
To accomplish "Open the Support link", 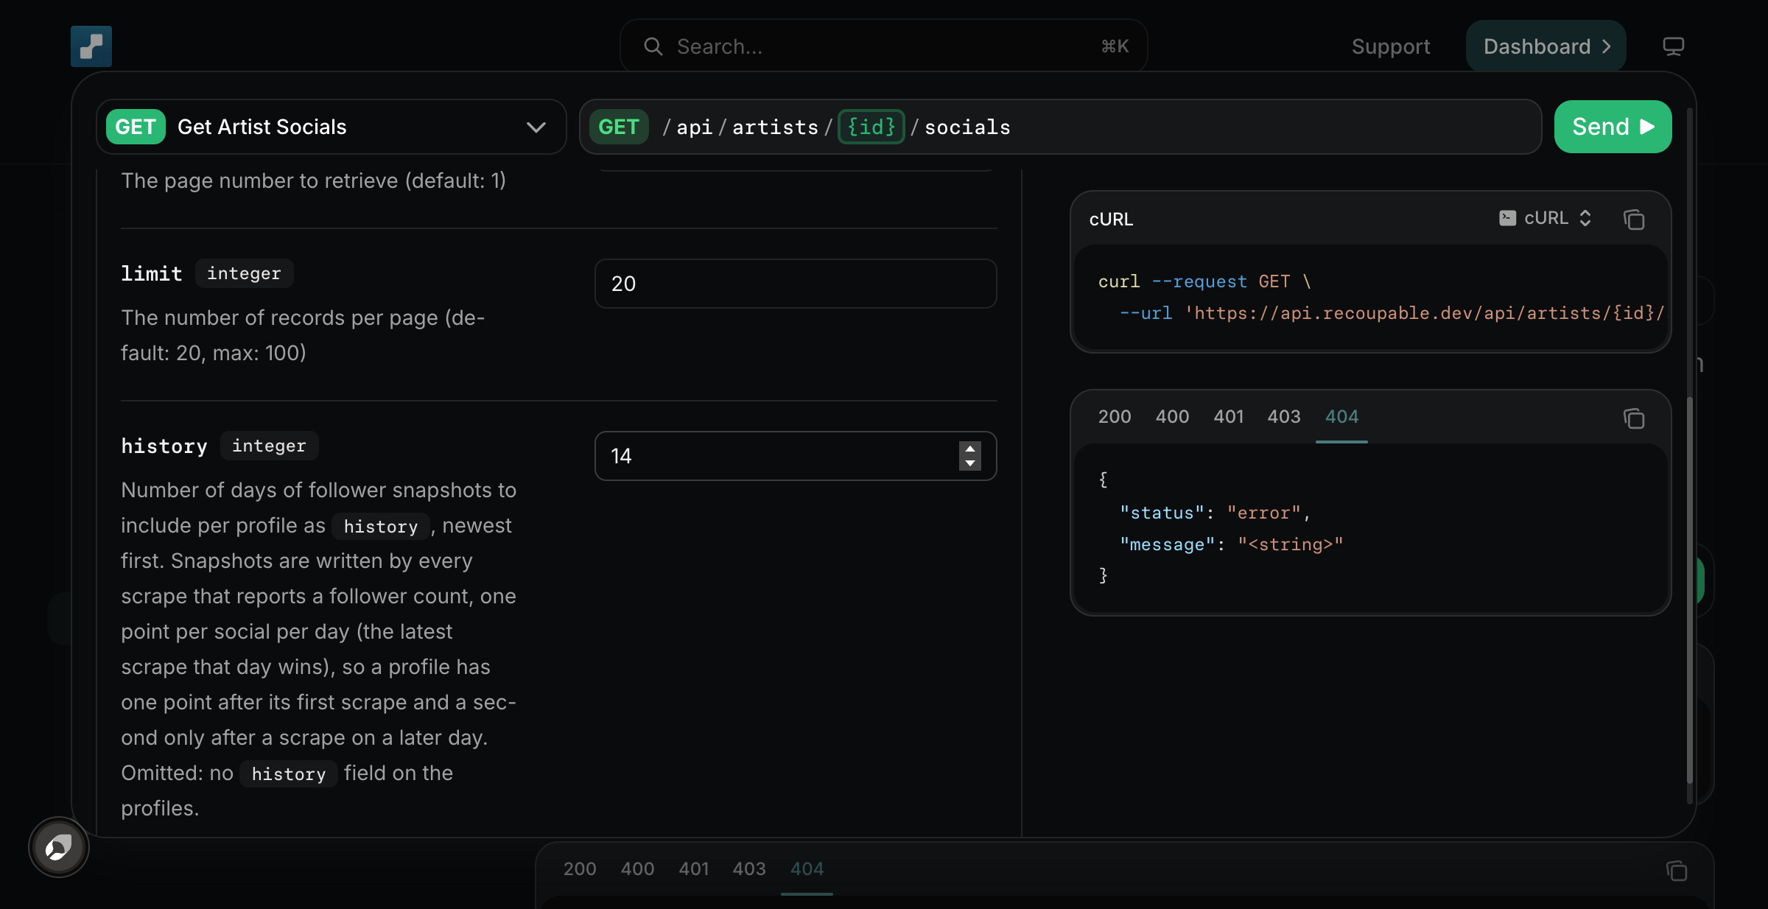I will pyautogui.click(x=1391, y=46).
